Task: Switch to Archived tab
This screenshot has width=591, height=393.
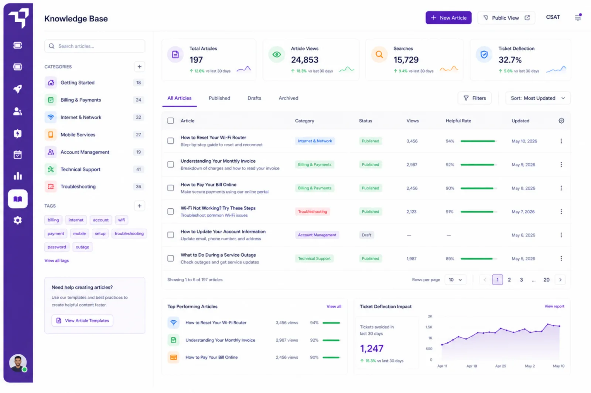Action: [x=288, y=98]
